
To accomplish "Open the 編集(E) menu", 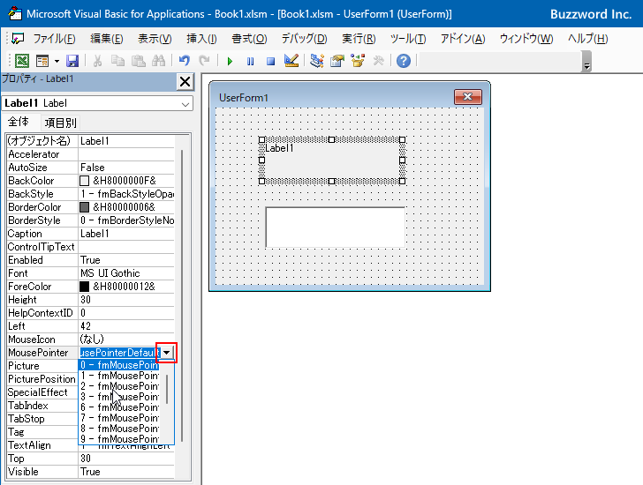I will 107,39.
